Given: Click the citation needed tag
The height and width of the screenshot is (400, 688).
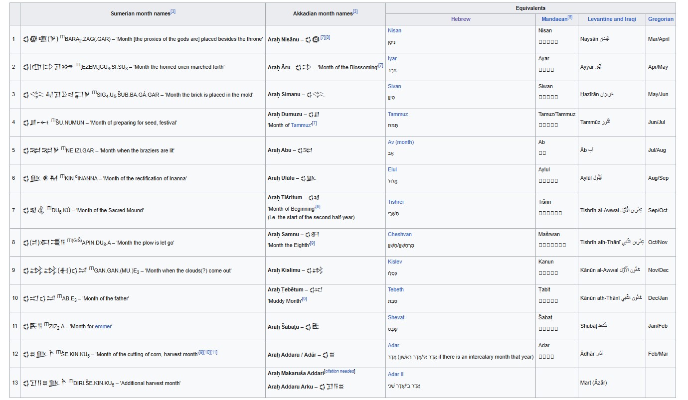Looking at the screenshot, I should point(340,371).
